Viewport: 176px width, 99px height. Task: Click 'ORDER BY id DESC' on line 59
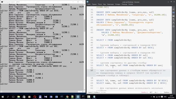point(156,81)
